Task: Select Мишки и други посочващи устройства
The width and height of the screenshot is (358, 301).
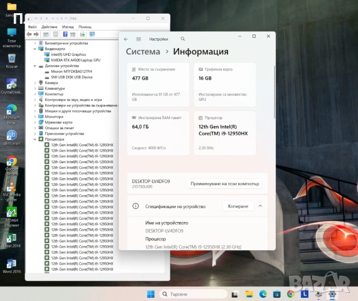Action: click(x=78, y=111)
